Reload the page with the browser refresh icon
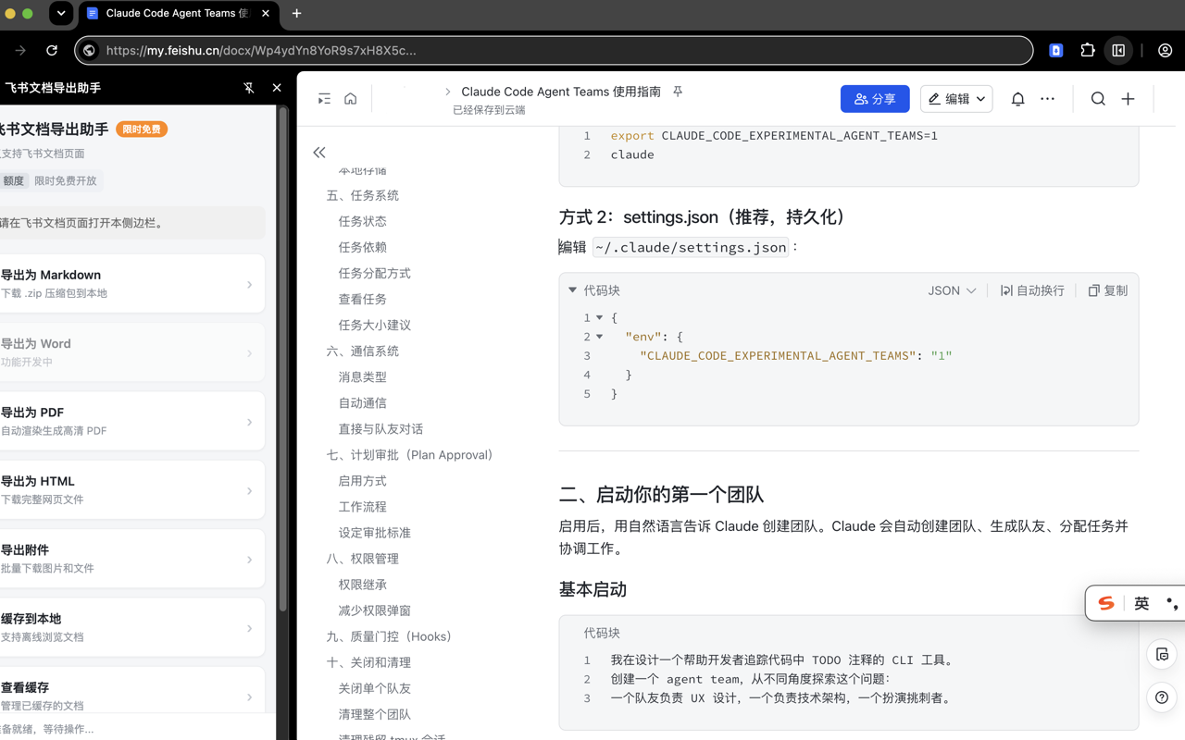Screen dimensions: 1185x740 click(52, 51)
